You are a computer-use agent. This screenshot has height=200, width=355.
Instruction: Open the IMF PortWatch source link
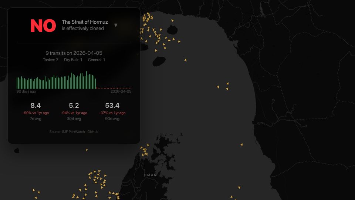point(73,132)
